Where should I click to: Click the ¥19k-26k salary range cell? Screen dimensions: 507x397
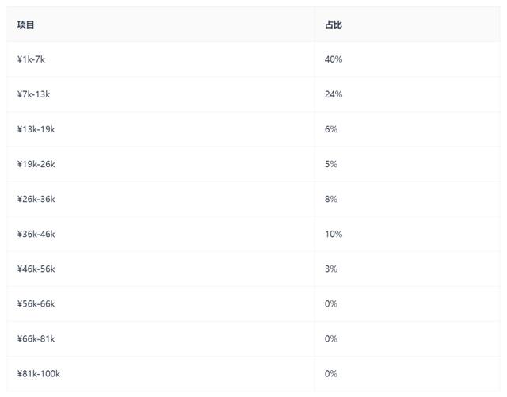click(x=36, y=164)
